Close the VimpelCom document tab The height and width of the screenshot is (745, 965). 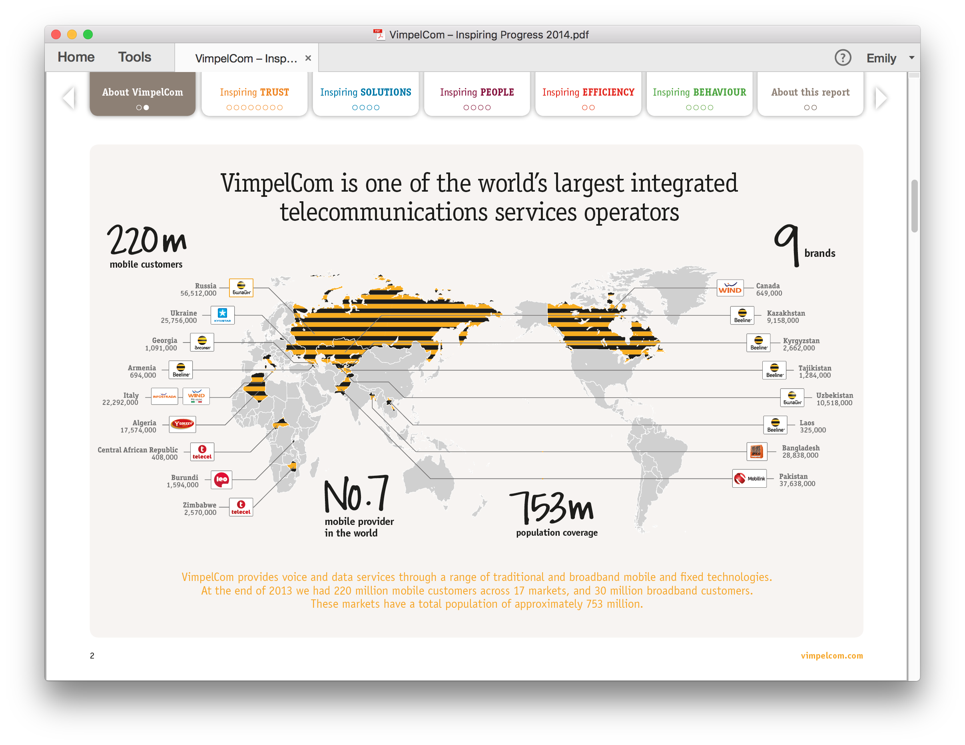[x=308, y=58]
